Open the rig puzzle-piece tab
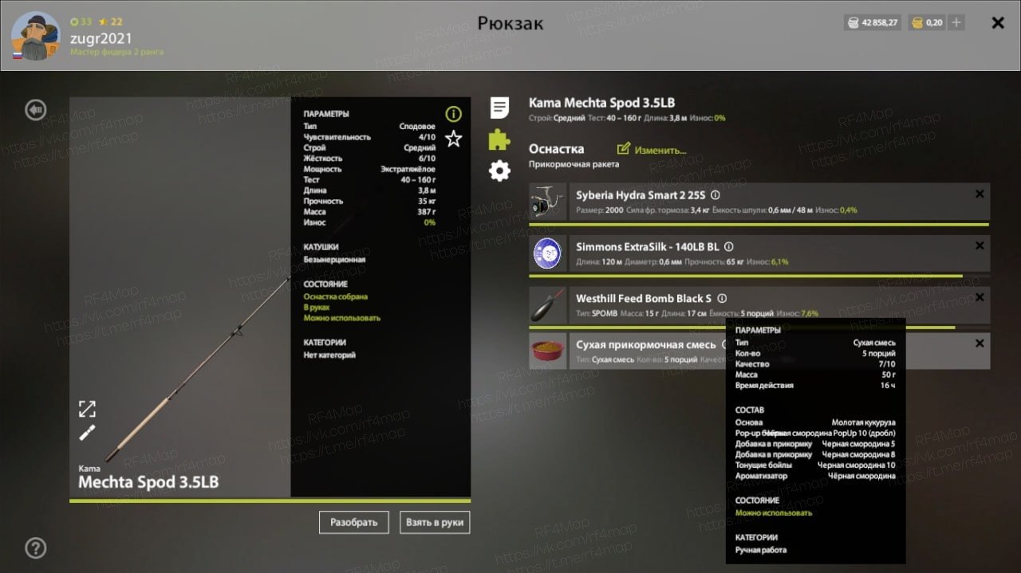This screenshot has width=1021, height=573. tap(499, 139)
